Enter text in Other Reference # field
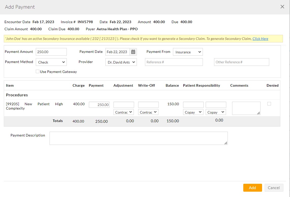Screen dimensions: 290x197 click(241, 62)
